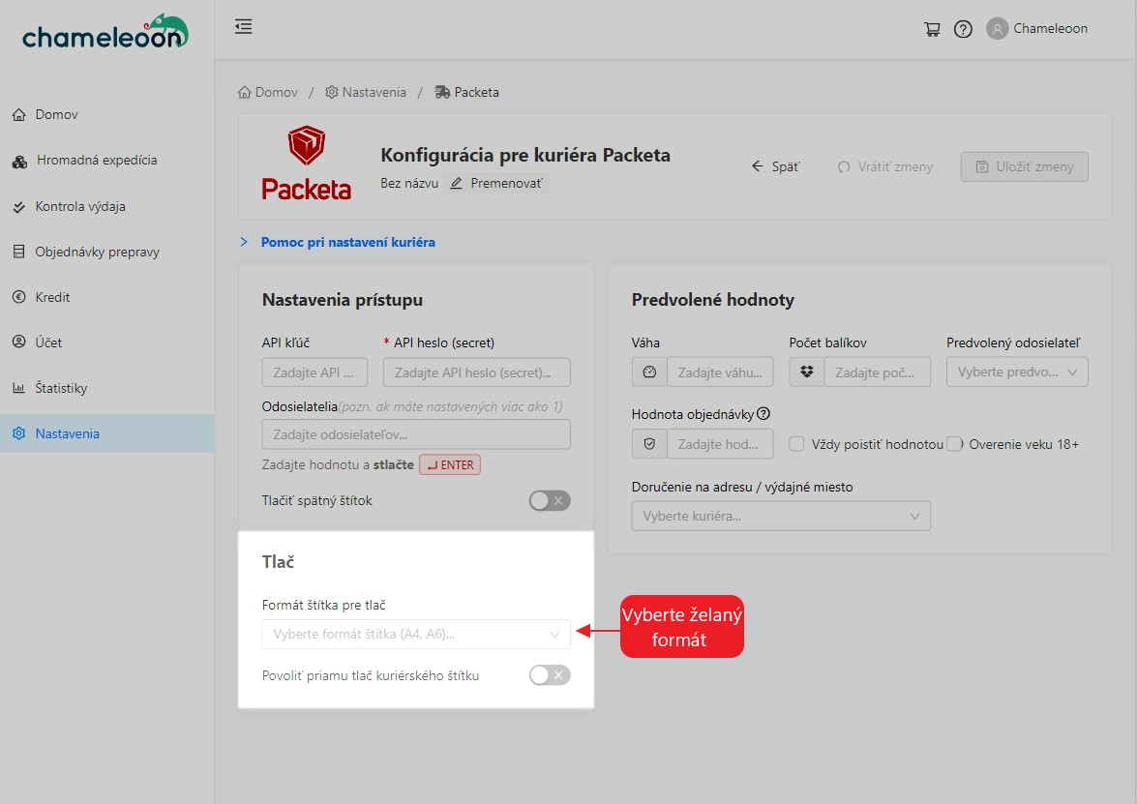1137x804 pixels.
Task: Click the Chameleoon logo
Action: coord(105,33)
